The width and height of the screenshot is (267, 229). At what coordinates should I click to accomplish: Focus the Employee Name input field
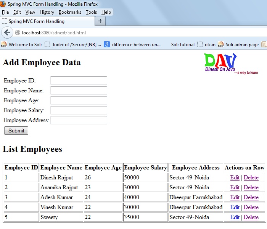click(x=79, y=90)
